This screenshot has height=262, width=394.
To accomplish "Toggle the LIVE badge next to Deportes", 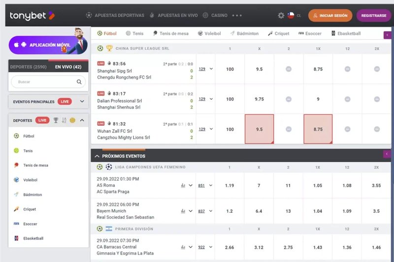I will click(x=42, y=120).
